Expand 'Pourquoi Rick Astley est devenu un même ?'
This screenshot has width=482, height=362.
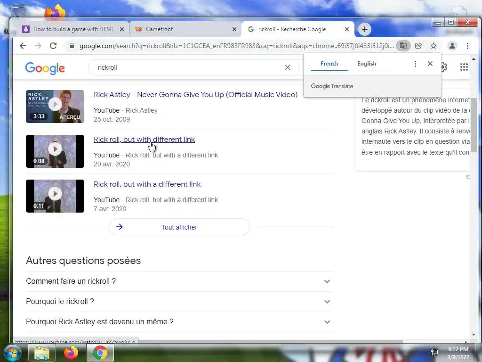tap(179, 322)
